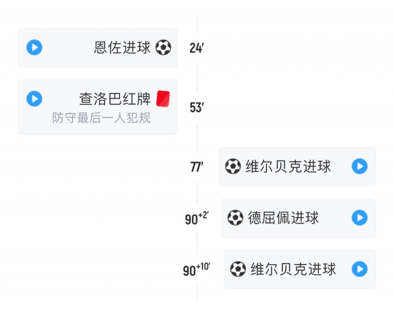
Task: Select the 24' timeline marker
Action: point(196,48)
